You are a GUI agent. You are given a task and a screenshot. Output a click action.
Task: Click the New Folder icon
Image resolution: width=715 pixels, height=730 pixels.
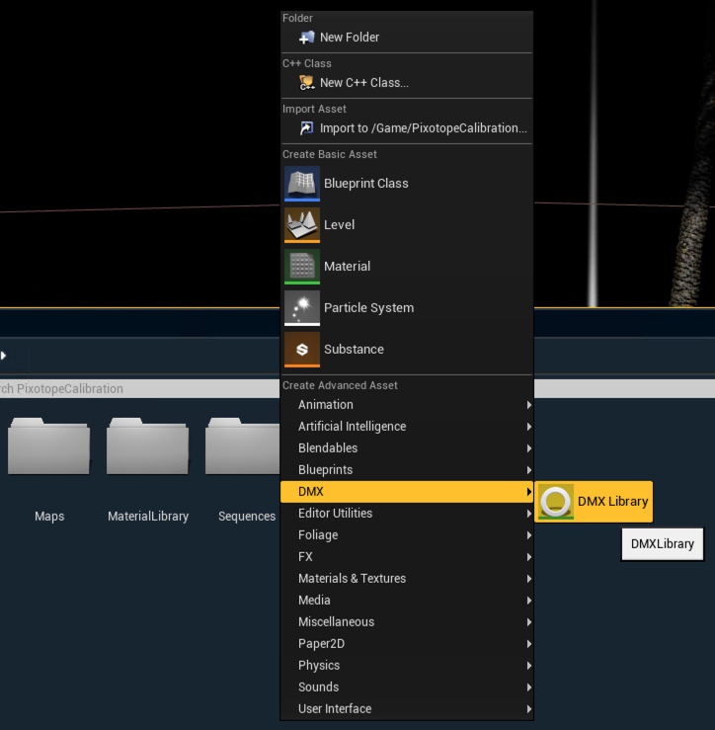pyautogui.click(x=306, y=38)
